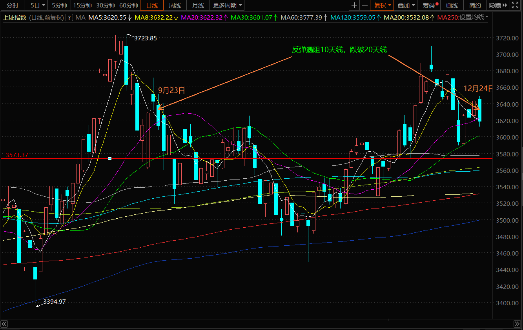523x330 pixels.
Task: Click the bottom horizontal scrollbar track
Action: pyautogui.click(x=261, y=324)
